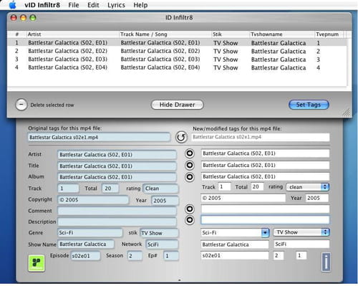Viewport: 358px width, 286px height.
Task: Click the Track Name / Song column header
Action: [x=165, y=34]
